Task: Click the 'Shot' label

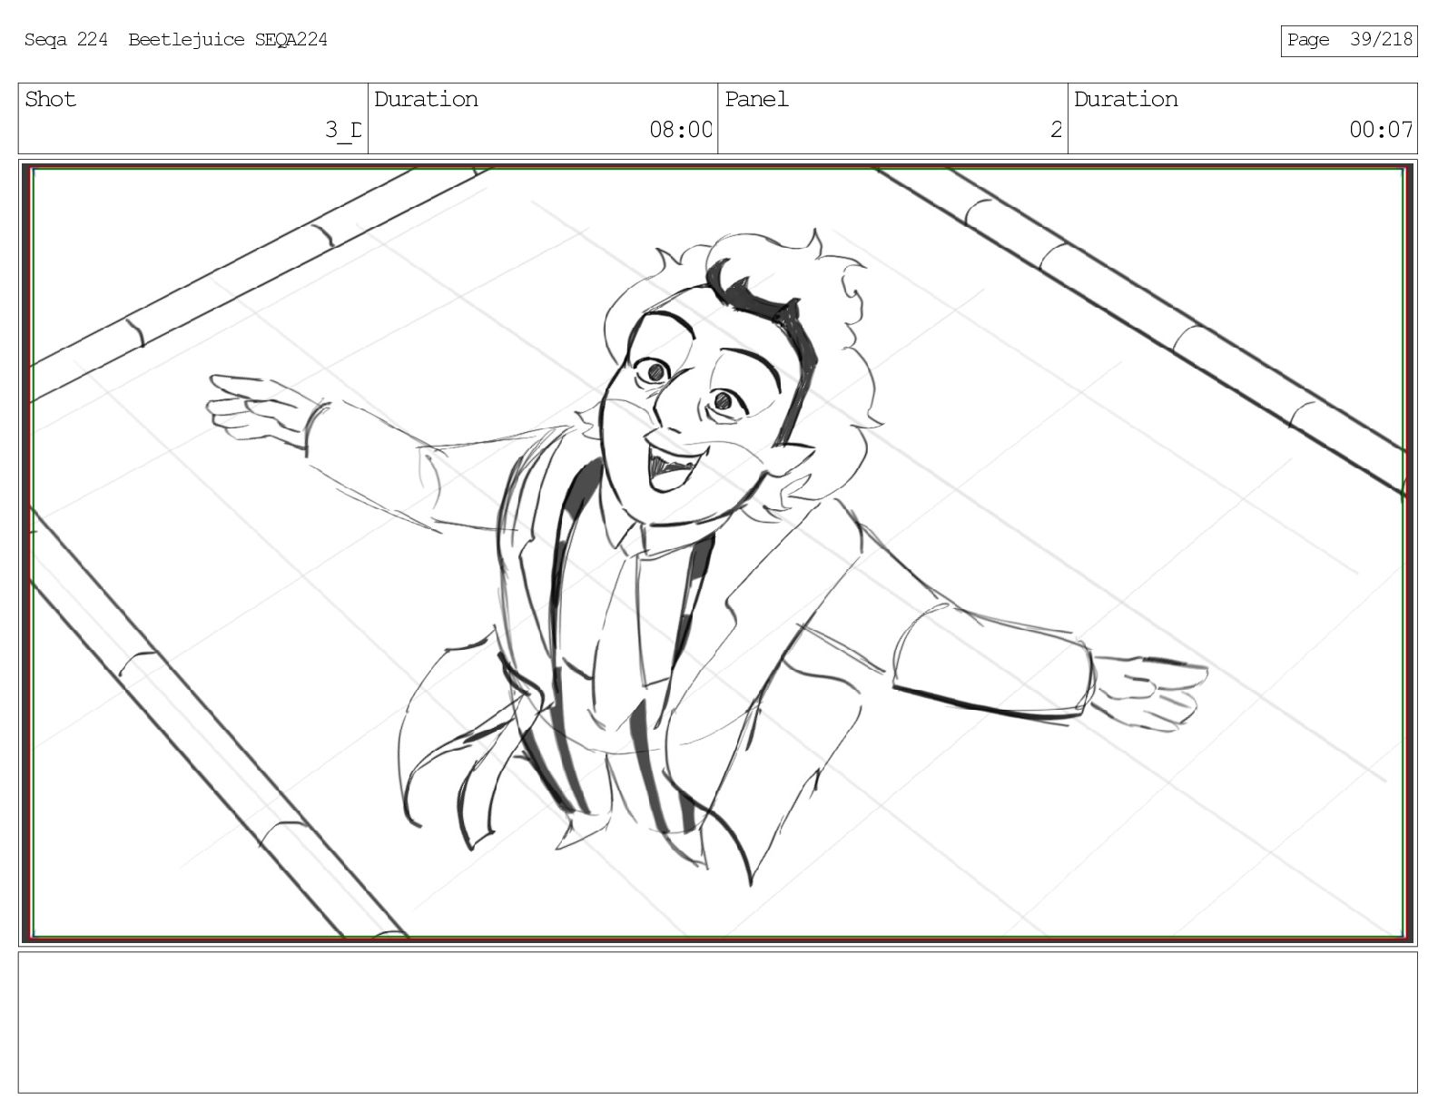Action: [x=51, y=99]
